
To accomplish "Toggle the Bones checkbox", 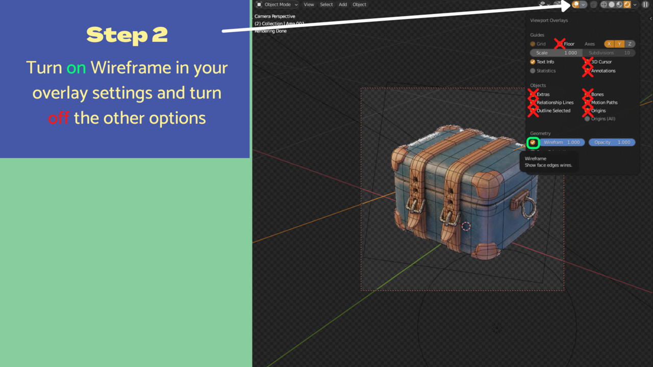I will [587, 94].
